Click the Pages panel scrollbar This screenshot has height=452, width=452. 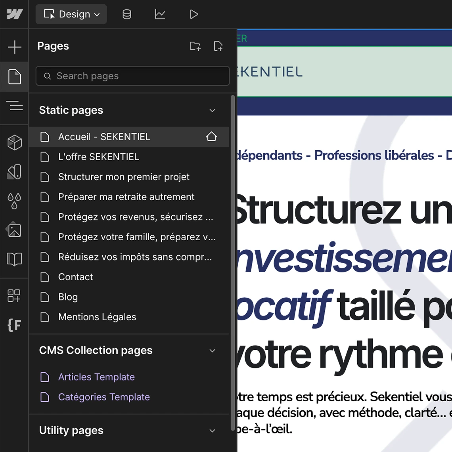(x=233, y=263)
